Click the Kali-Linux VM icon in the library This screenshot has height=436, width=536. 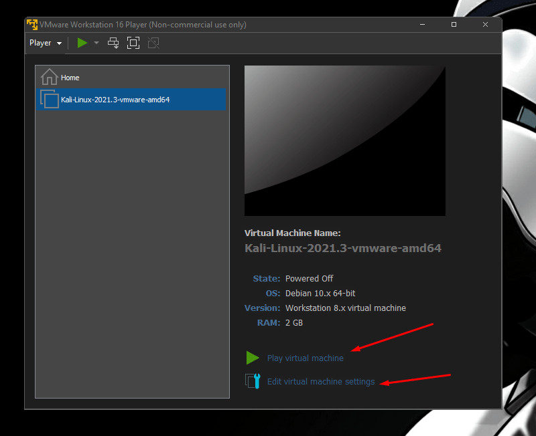[49, 100]
